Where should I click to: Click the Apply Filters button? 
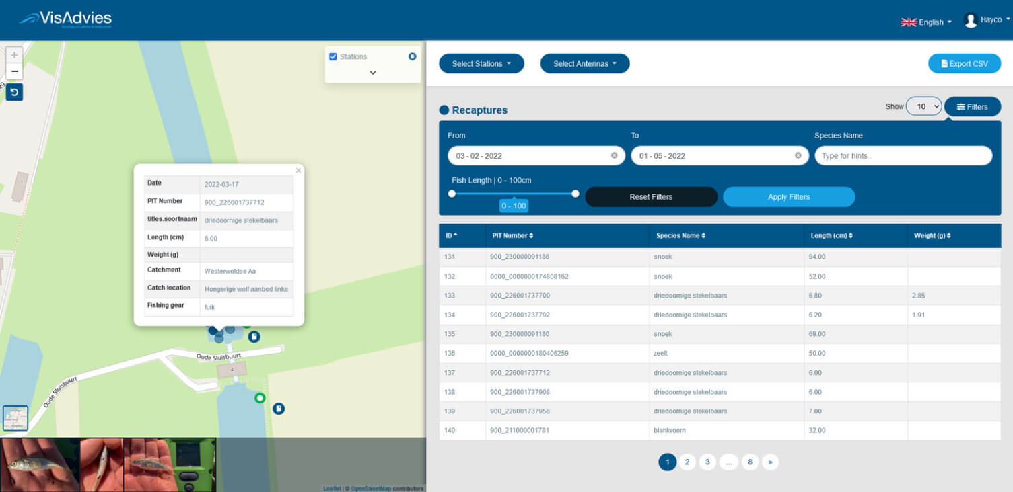tap(788, 197)
